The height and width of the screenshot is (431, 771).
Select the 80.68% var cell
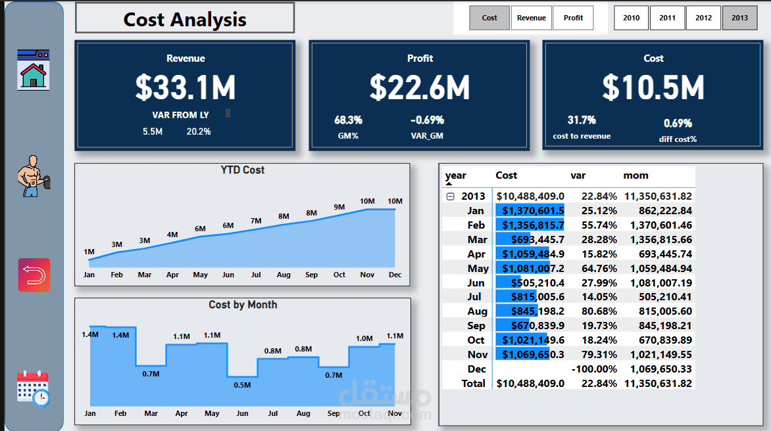[x=599, y=311]
